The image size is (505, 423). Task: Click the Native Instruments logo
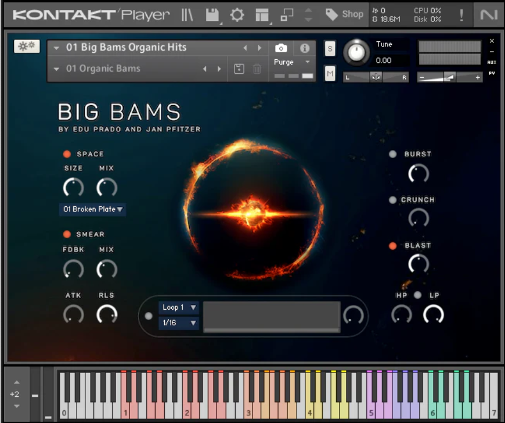(489, 15)
